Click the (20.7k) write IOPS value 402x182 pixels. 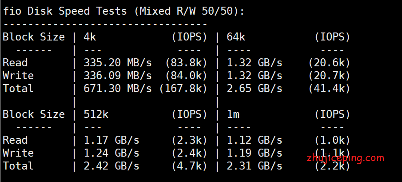(x=329, y=76)
